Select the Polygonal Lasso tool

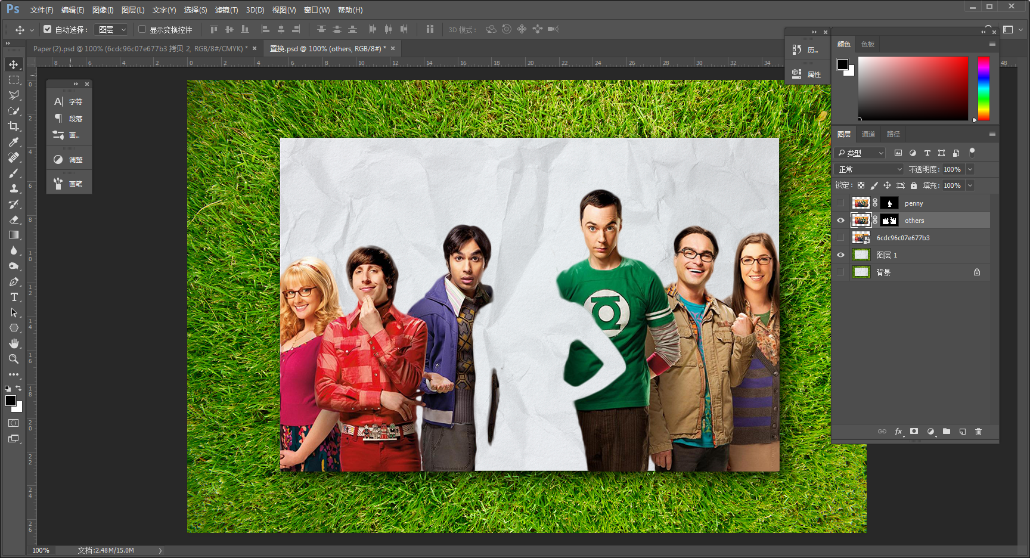(x=14, y=95)
